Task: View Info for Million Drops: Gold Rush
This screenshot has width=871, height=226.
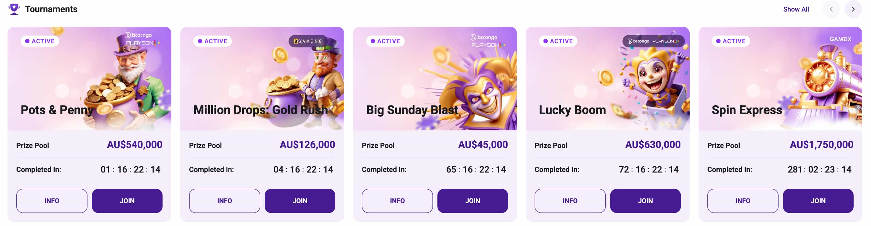Action: (224, 201)
